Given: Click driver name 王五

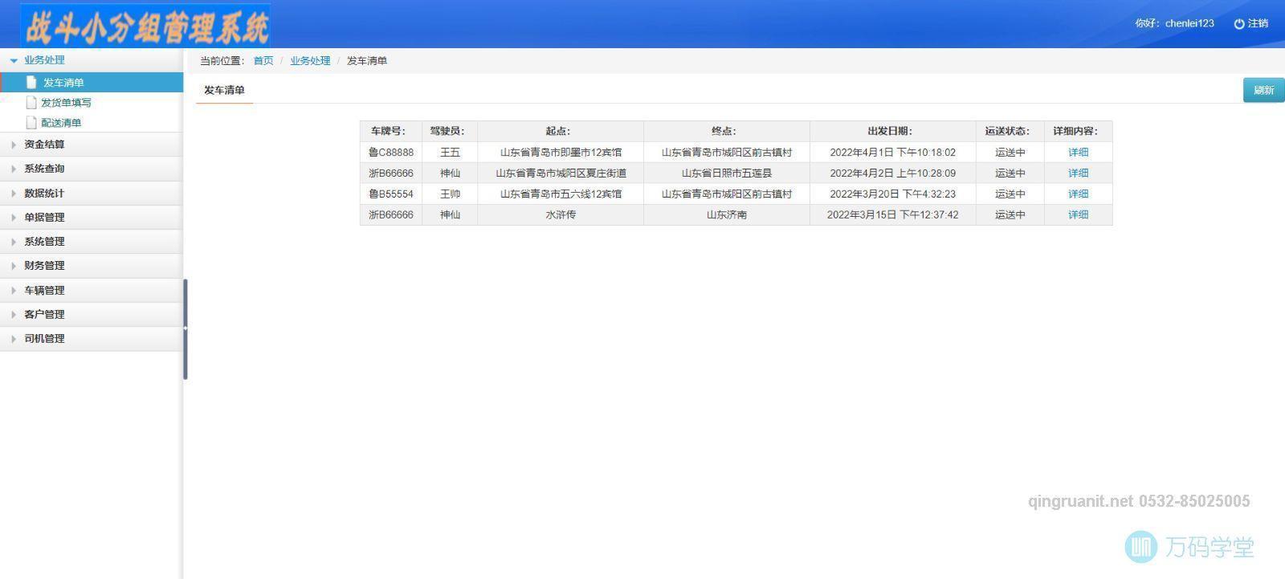Looking at the screenshot, I should (x=450, y=152).
